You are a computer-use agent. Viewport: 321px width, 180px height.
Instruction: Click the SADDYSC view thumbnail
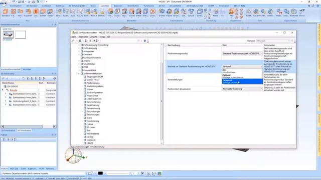tap(8, 34)
